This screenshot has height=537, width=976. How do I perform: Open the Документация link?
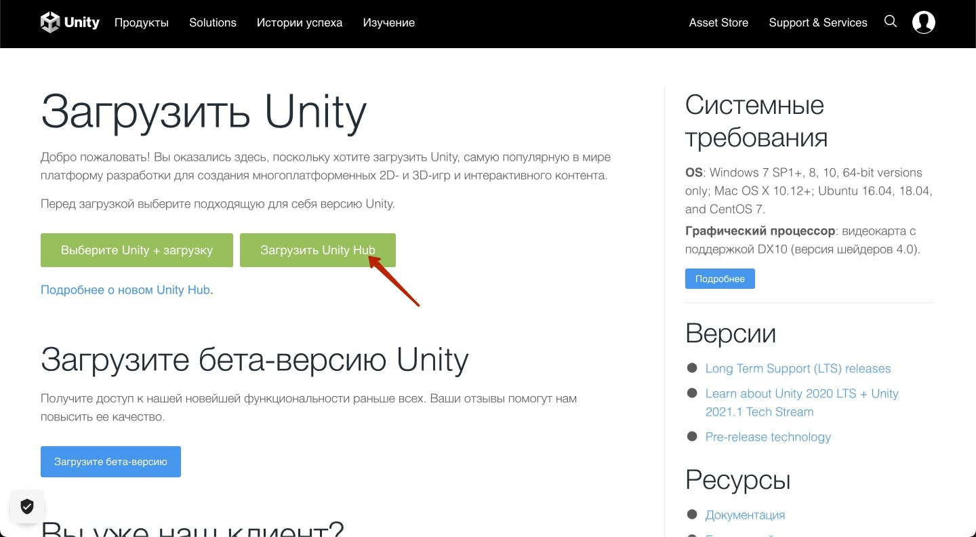745,515
